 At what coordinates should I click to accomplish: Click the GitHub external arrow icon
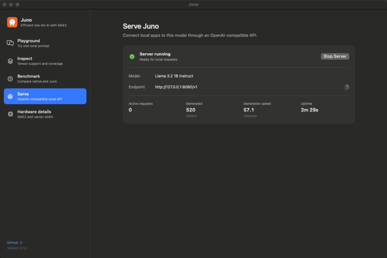(21, 243)
